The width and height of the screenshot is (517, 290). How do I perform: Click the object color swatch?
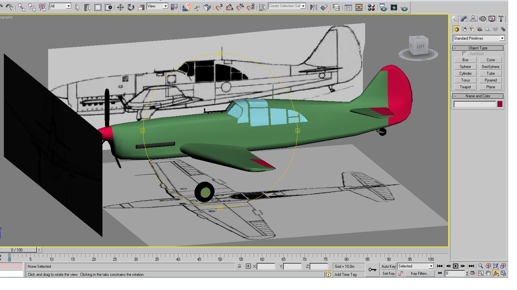[500, 104]
